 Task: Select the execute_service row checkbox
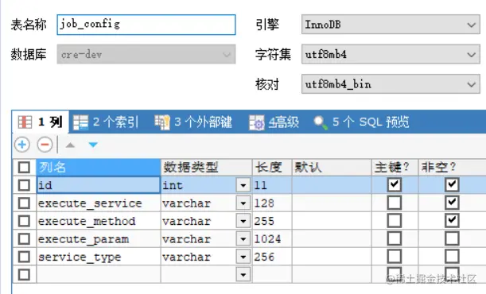24,203
